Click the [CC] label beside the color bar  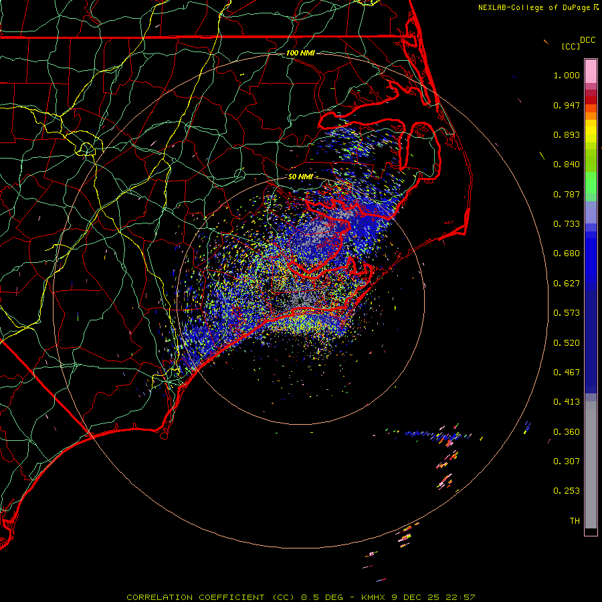pyautogui.click(x=571, y=46)
